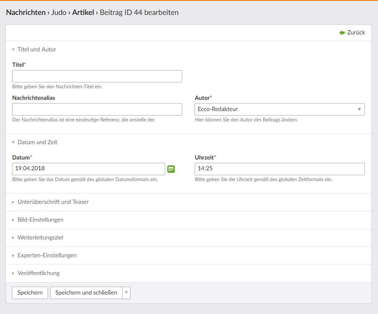Collapse the Datum und Zeit section

point(37,142)
